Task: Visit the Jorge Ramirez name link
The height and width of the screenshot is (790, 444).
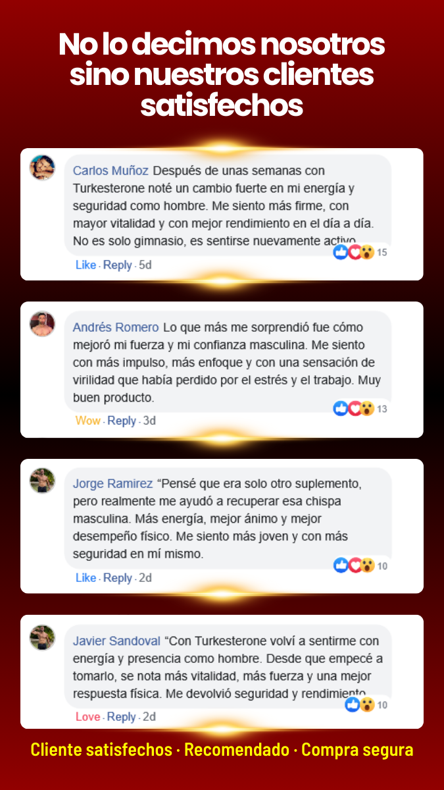Action: point(112,484)
